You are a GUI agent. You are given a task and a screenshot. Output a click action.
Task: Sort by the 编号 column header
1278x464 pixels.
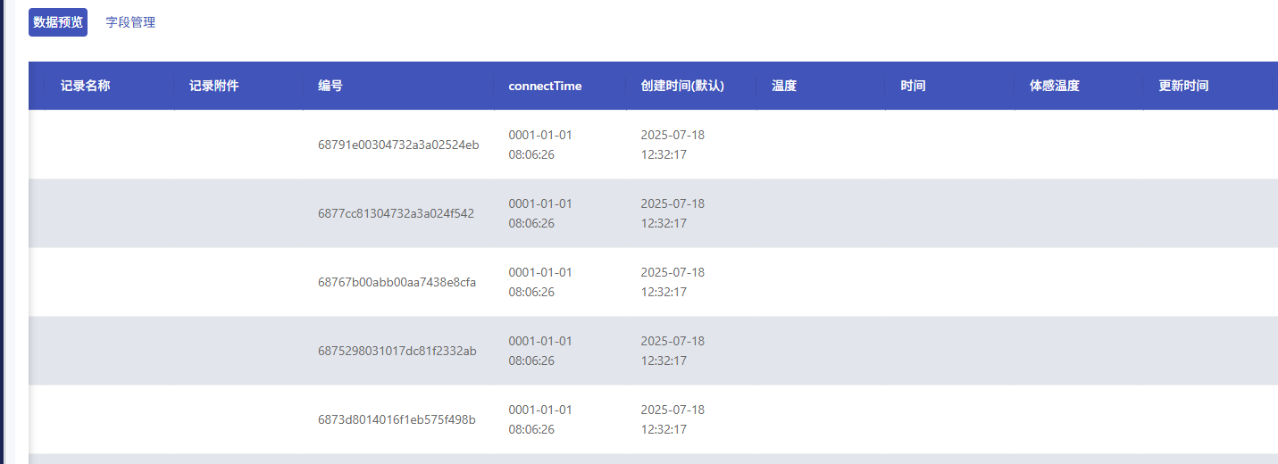pos(330,87)
